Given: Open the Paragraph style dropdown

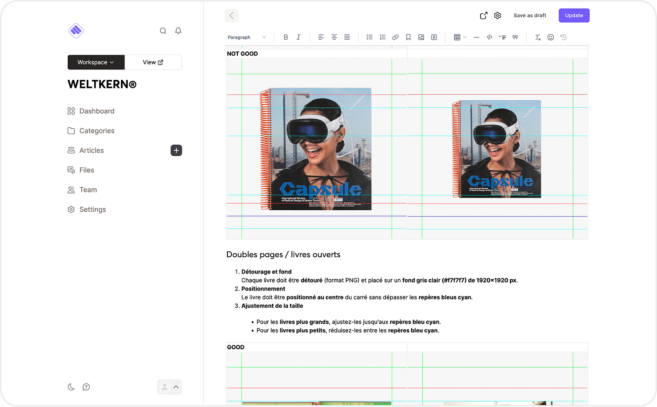Looking at the screenshot, I should [247, 37].
